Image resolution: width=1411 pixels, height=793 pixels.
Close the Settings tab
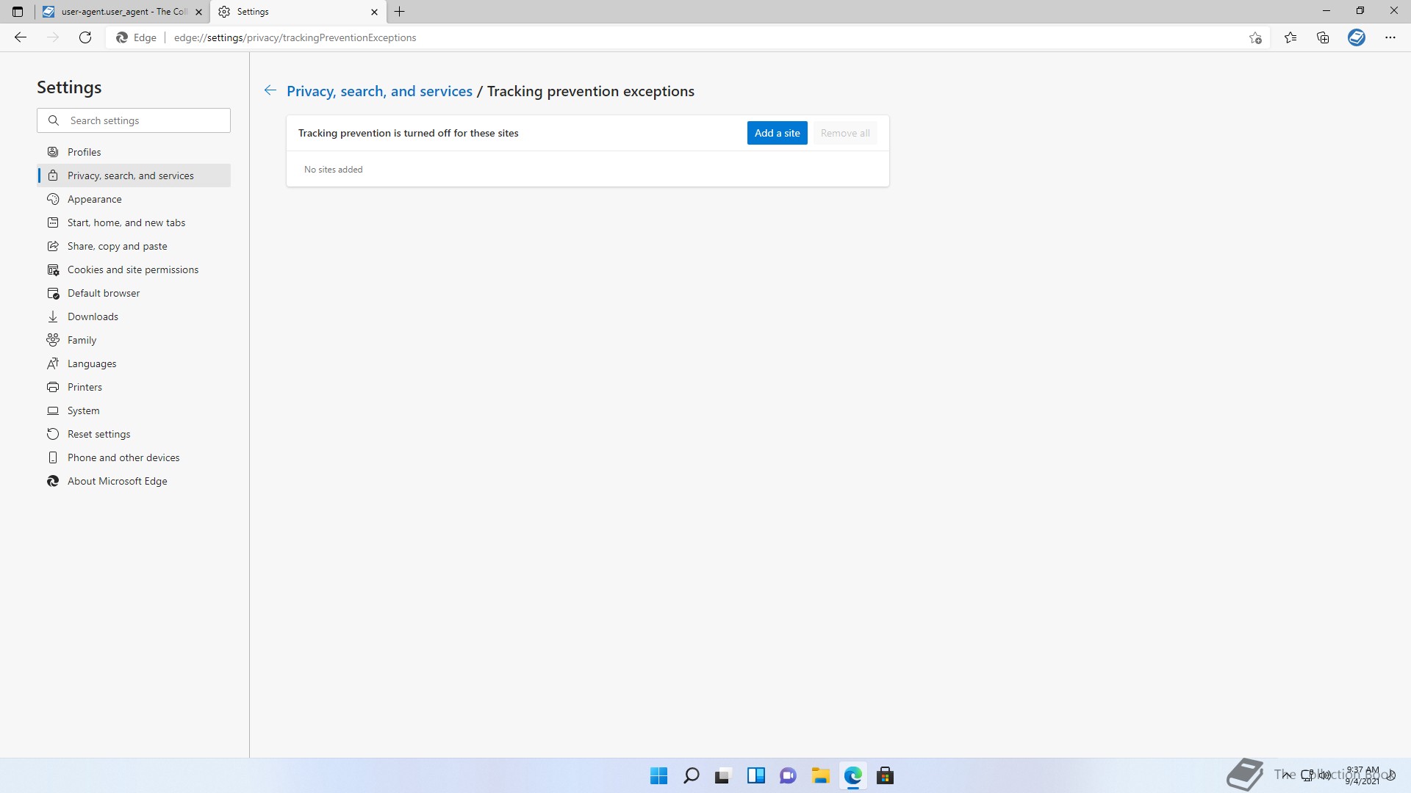click(x=374, y=12)
